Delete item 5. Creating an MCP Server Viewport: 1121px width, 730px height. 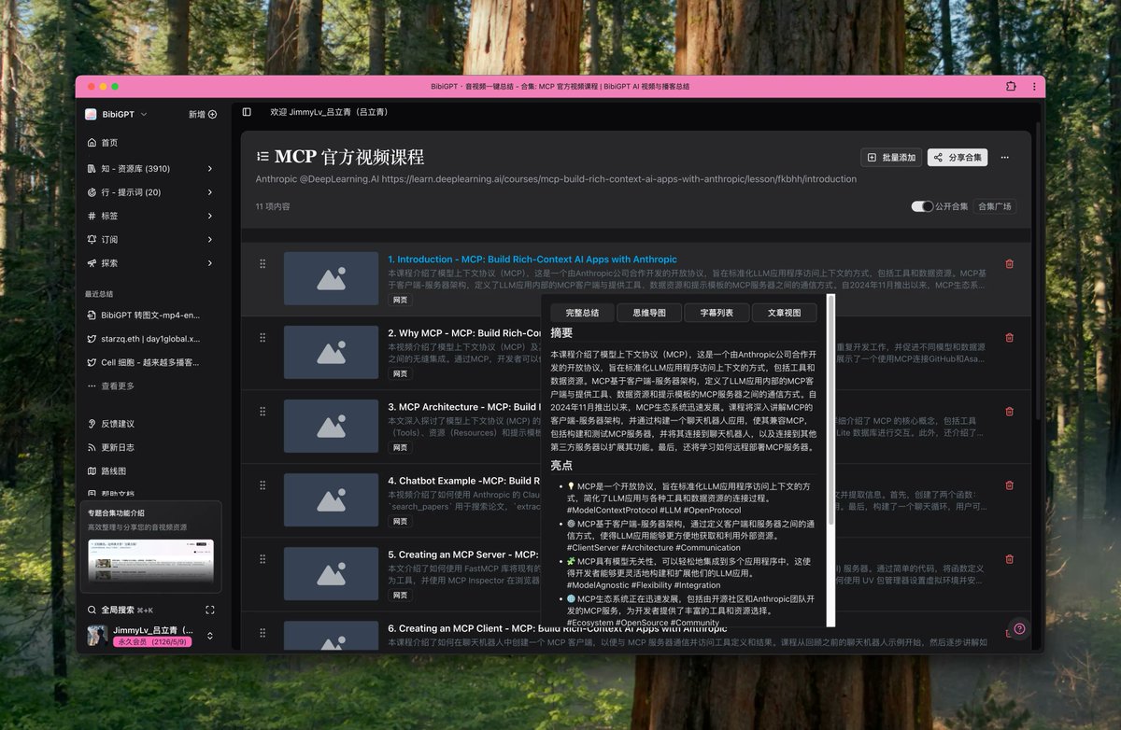(x=1009, y=559)
